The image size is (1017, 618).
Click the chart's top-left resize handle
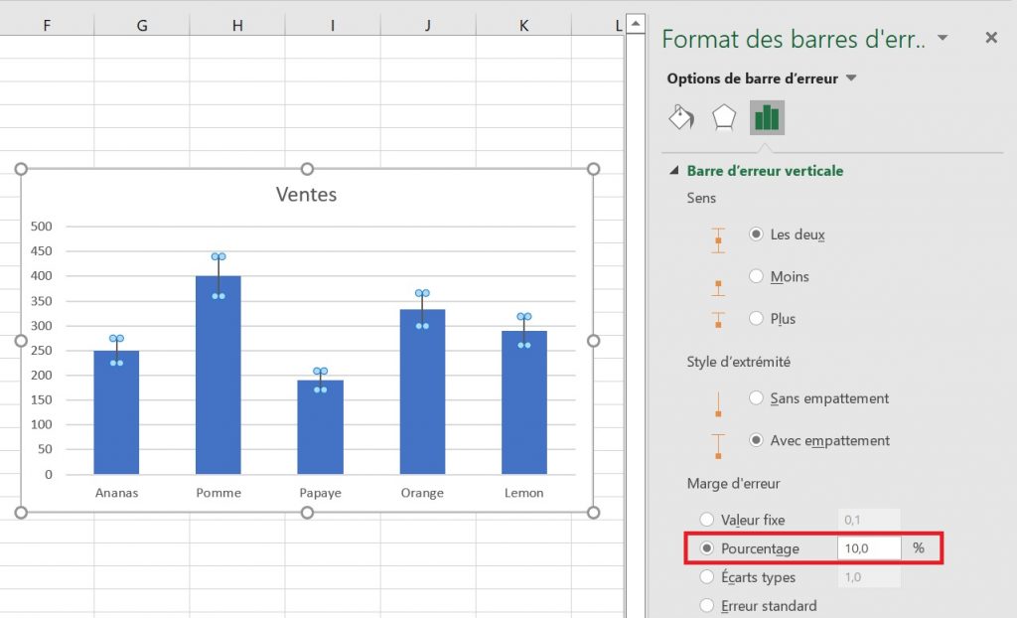tap(21, 169)
